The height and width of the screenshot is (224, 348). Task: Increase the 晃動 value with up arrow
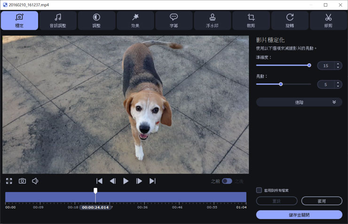(x=338, y=82)
